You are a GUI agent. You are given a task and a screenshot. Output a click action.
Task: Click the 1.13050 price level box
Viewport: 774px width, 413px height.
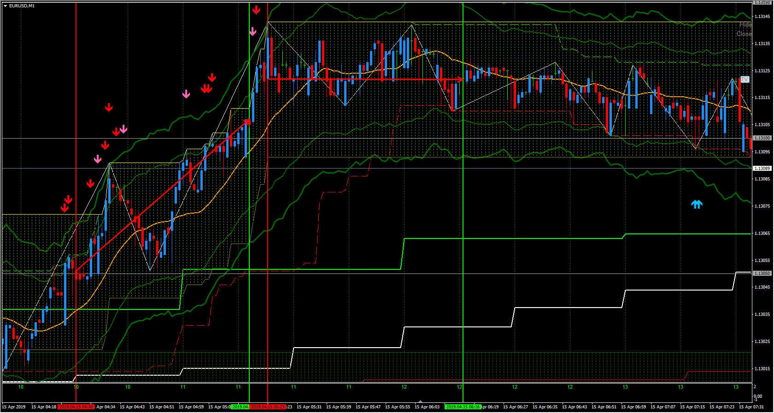pos(762,273)
